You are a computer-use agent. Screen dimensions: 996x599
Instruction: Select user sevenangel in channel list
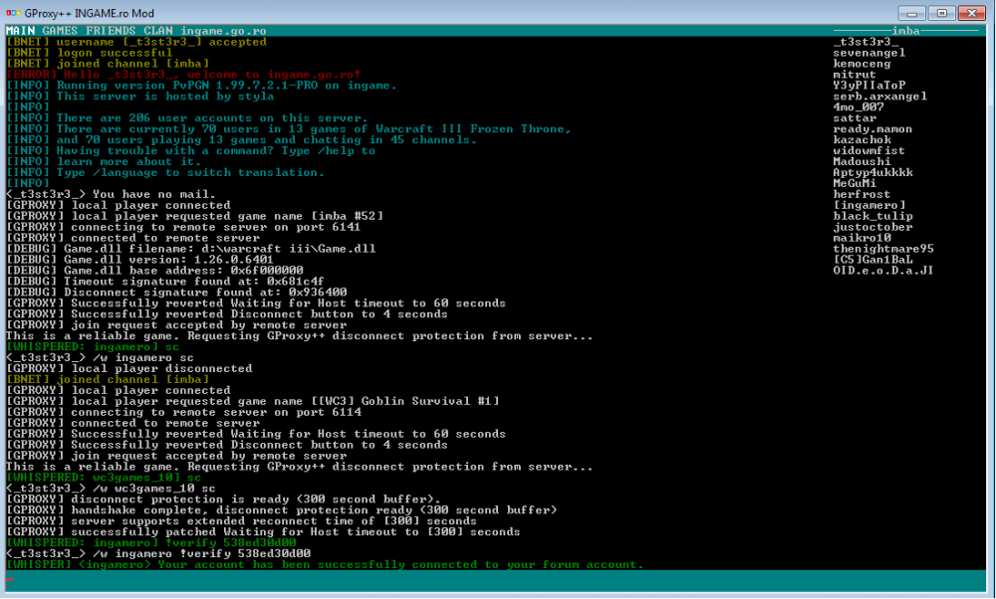(x=869, y=53)
